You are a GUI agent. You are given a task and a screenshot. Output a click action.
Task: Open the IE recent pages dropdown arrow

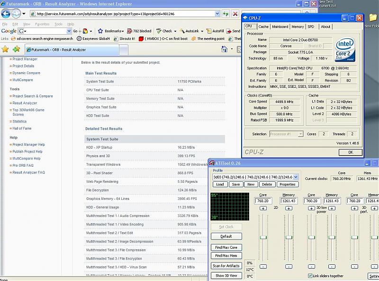[24, 14]
